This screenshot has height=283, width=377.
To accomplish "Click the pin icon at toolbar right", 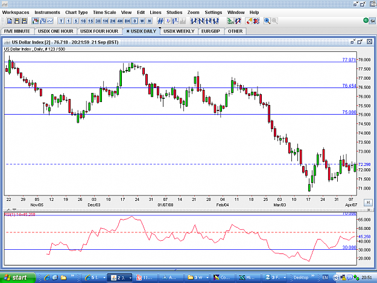I will tap(372, 21).
